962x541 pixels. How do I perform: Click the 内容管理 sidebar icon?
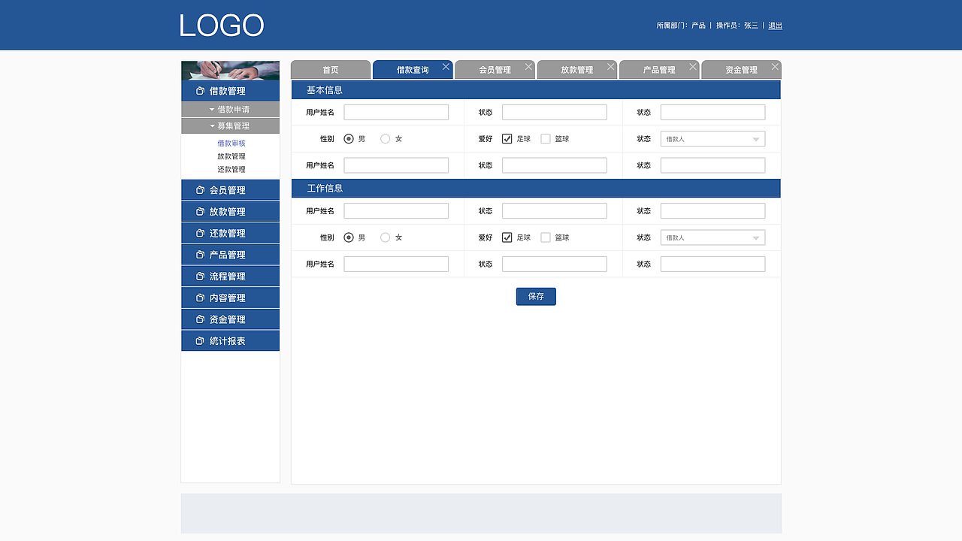[x=200, y=298]
